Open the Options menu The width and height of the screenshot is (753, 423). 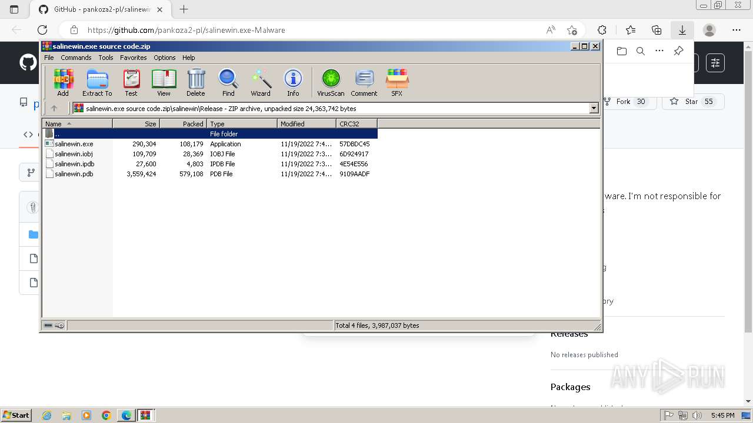pyautogui.click(x=165, y=58)
